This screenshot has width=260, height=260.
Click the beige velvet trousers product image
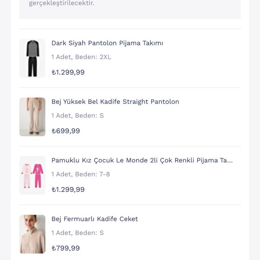[x=32, y=117]
